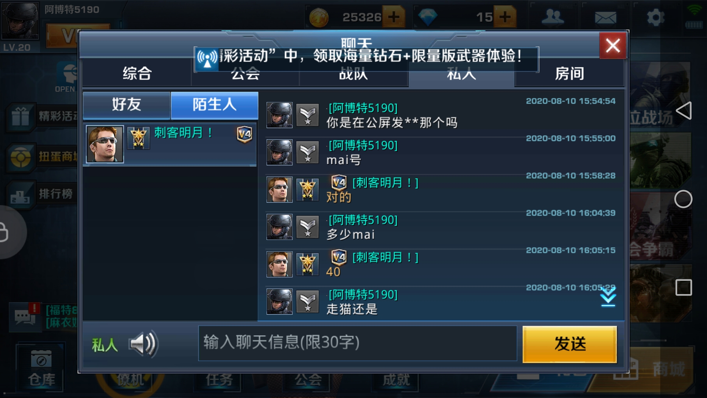Click the diamond currency plus button
Screen dimensions: 707x398
click(x=505, y=17)
